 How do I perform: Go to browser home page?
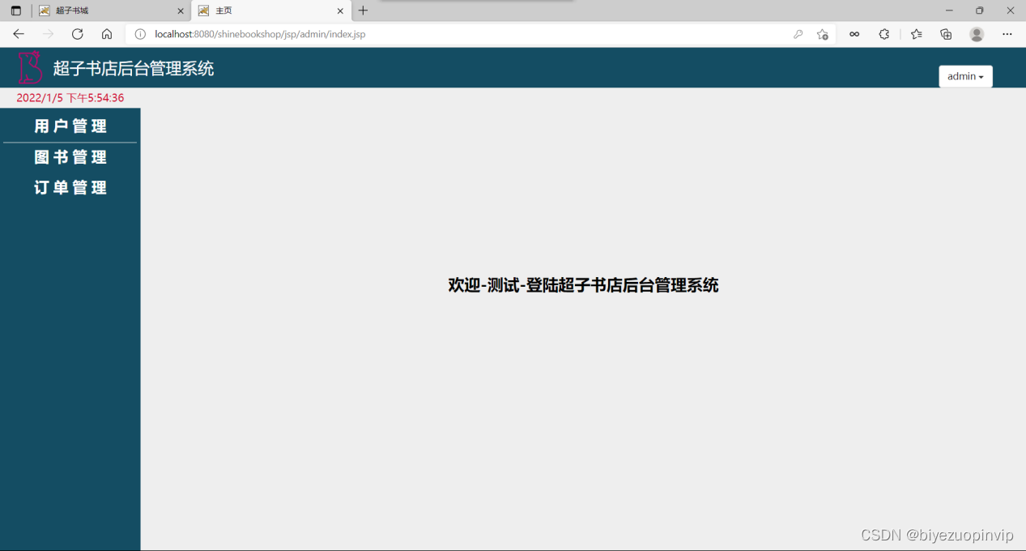(x=107, y=34)
